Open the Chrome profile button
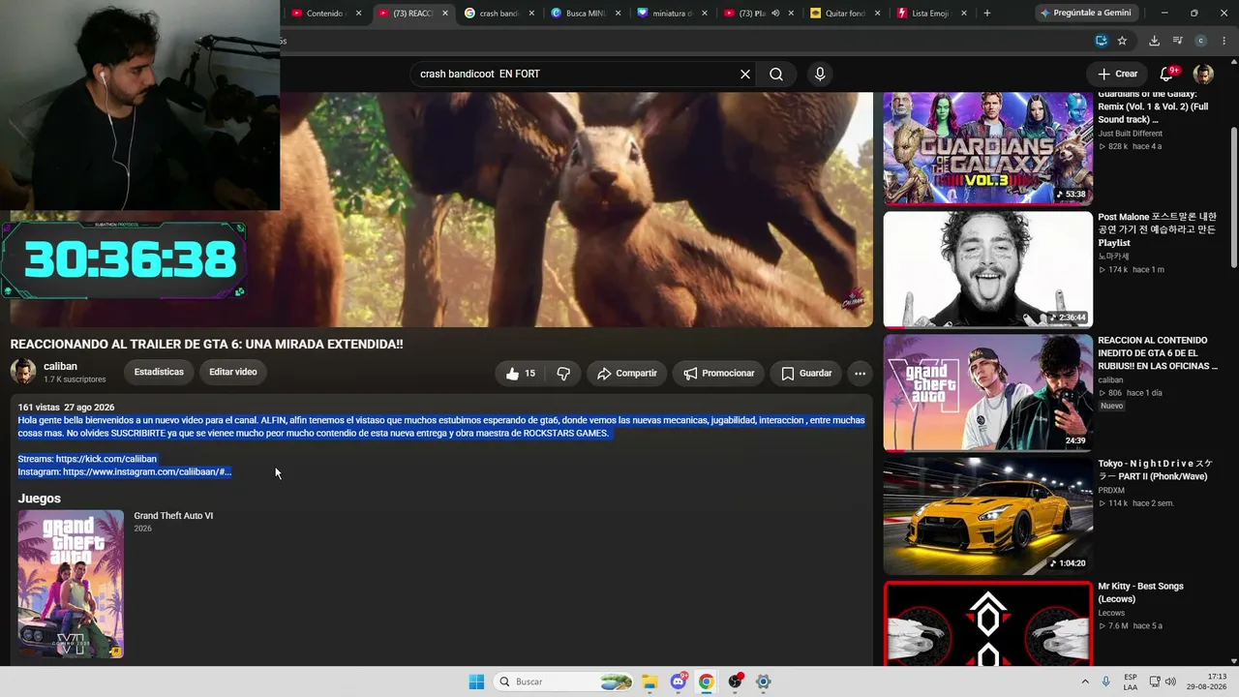The width and height of the screenshot is (1239, 697). [1200, 41]
